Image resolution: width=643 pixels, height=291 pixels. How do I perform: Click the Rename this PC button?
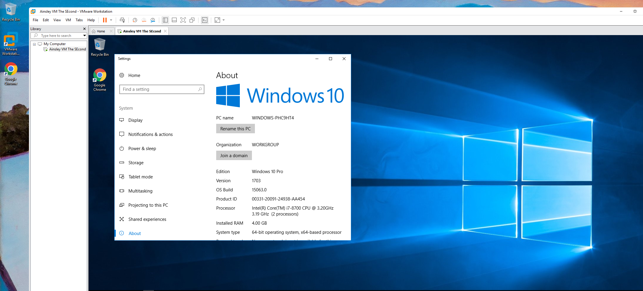[x=235, y=129]
